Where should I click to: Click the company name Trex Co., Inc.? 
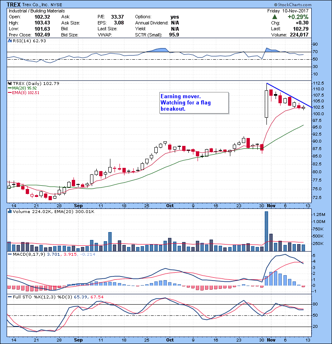[36, 5]
